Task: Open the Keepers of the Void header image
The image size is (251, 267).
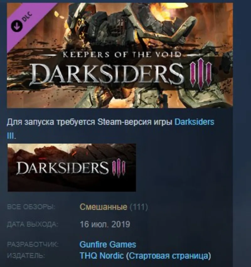Action: (120, 55)
